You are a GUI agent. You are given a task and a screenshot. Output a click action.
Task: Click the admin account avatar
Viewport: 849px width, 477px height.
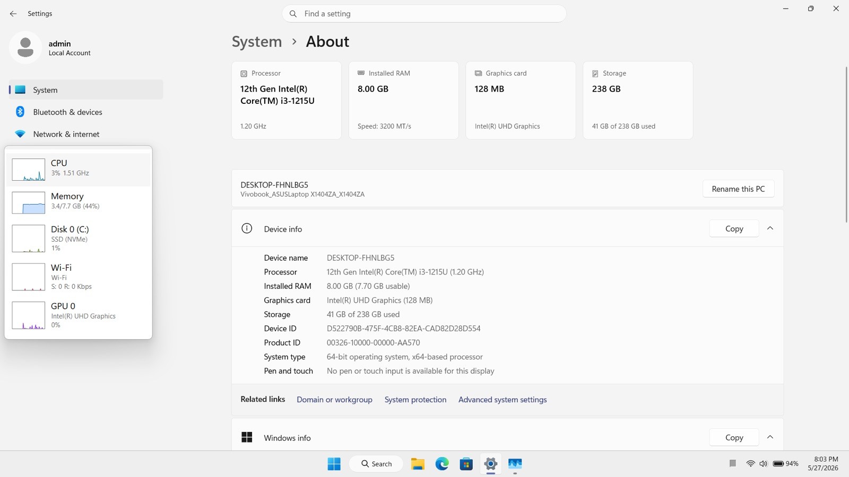25,48
